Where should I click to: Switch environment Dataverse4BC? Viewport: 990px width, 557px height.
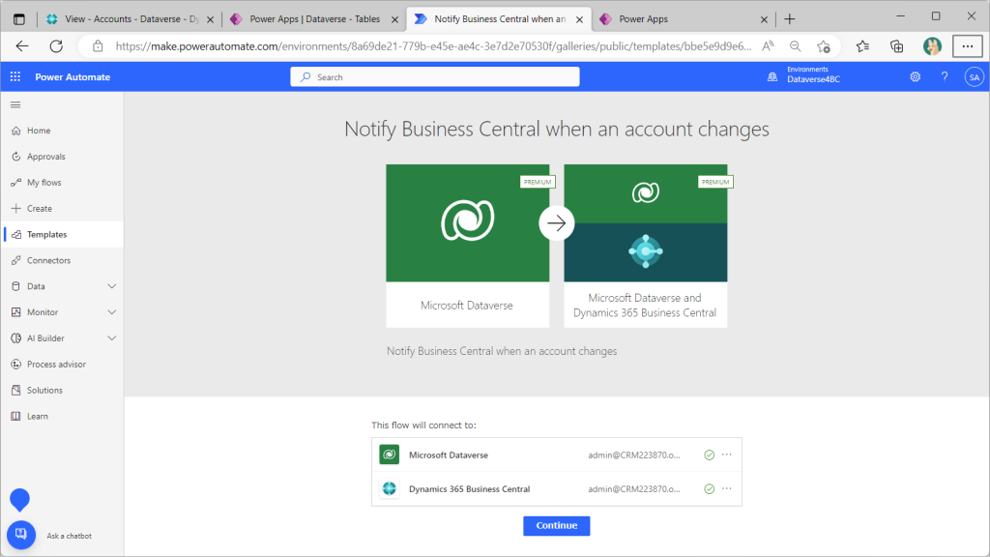pos(813,79)
